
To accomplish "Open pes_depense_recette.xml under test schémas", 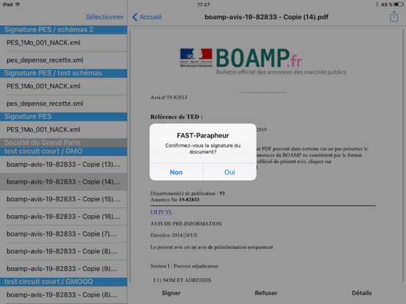I will [x=63, y=104].
